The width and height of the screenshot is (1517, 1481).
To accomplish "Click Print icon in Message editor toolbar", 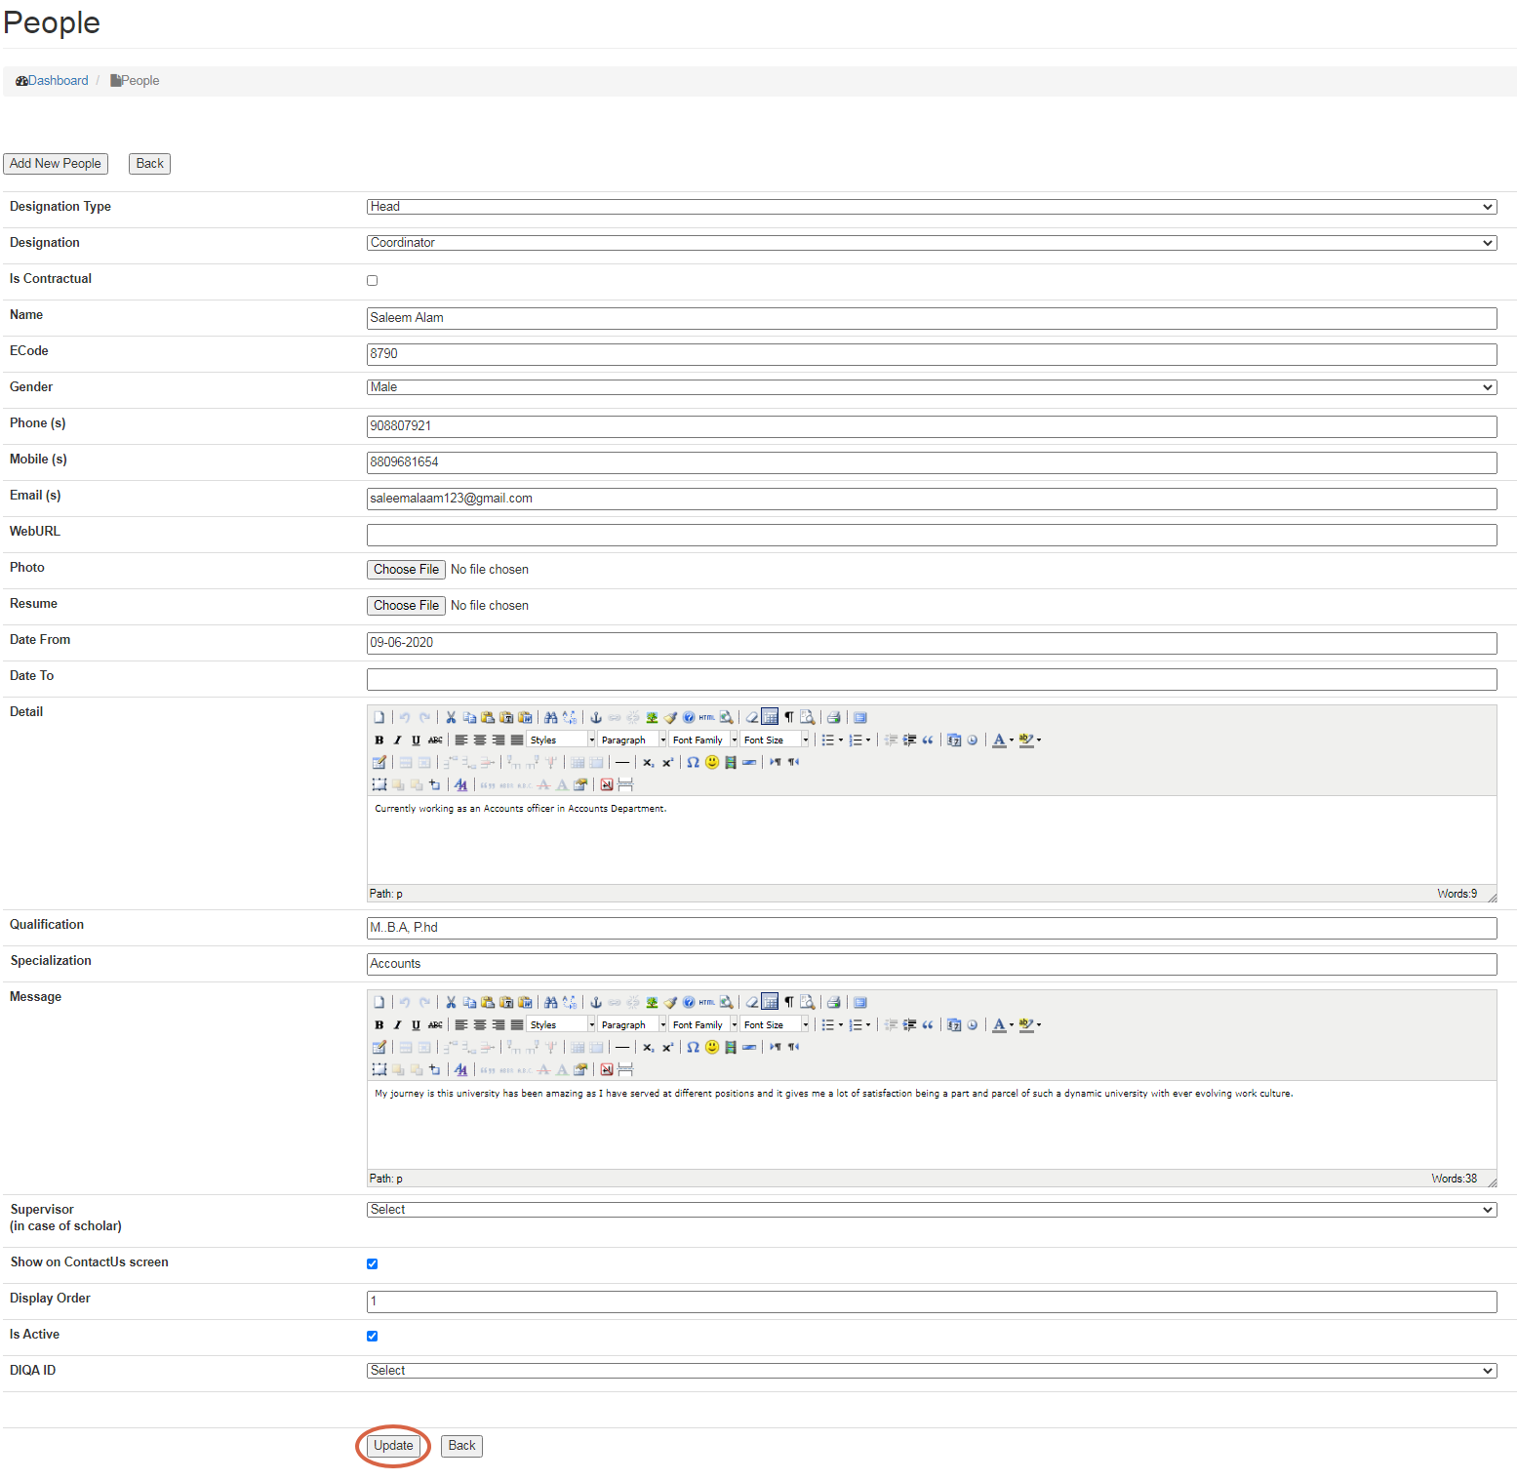I will point(834,1002).
